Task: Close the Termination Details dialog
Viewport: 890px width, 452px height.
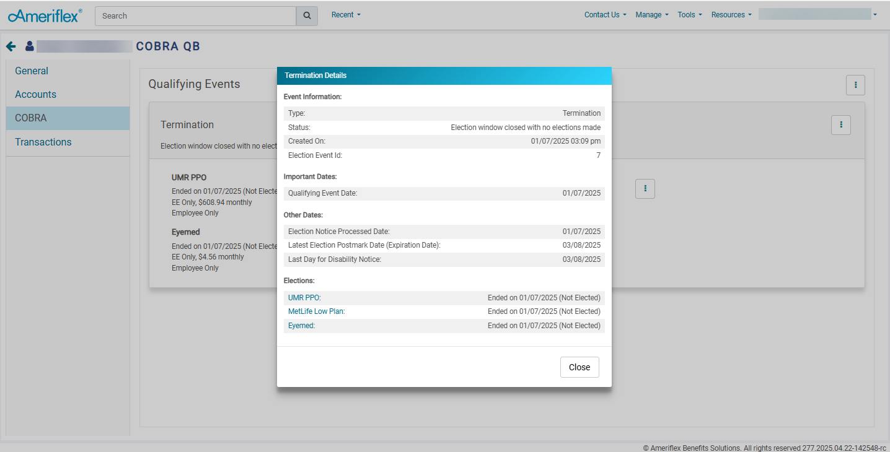Action: (579, 367)
